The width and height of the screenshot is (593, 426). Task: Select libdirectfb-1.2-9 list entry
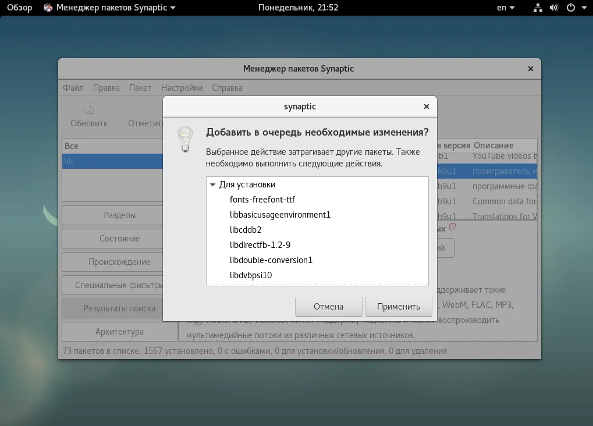[260, 245]
